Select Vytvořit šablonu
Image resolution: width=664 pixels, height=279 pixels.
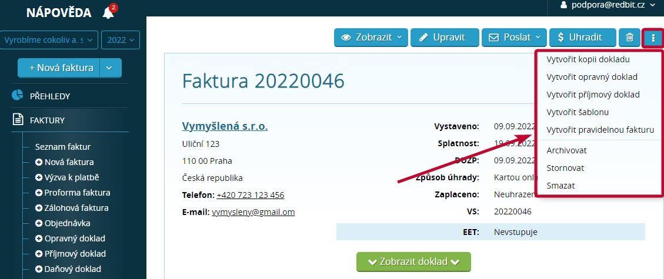(x=578, y=112)
